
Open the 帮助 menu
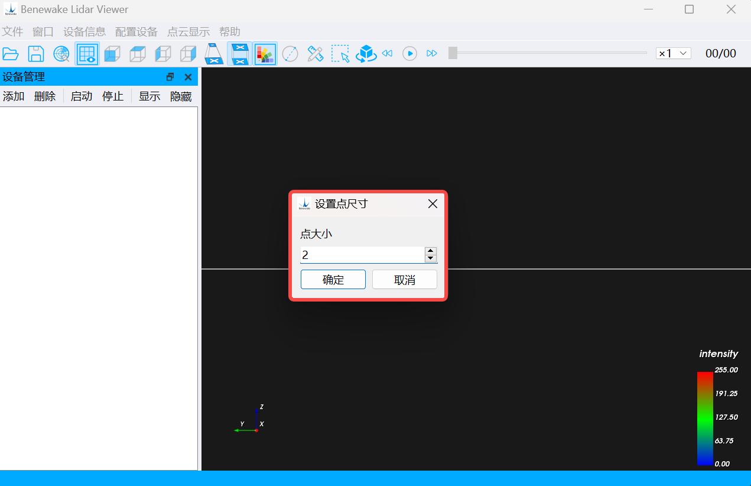pos(230,32)
